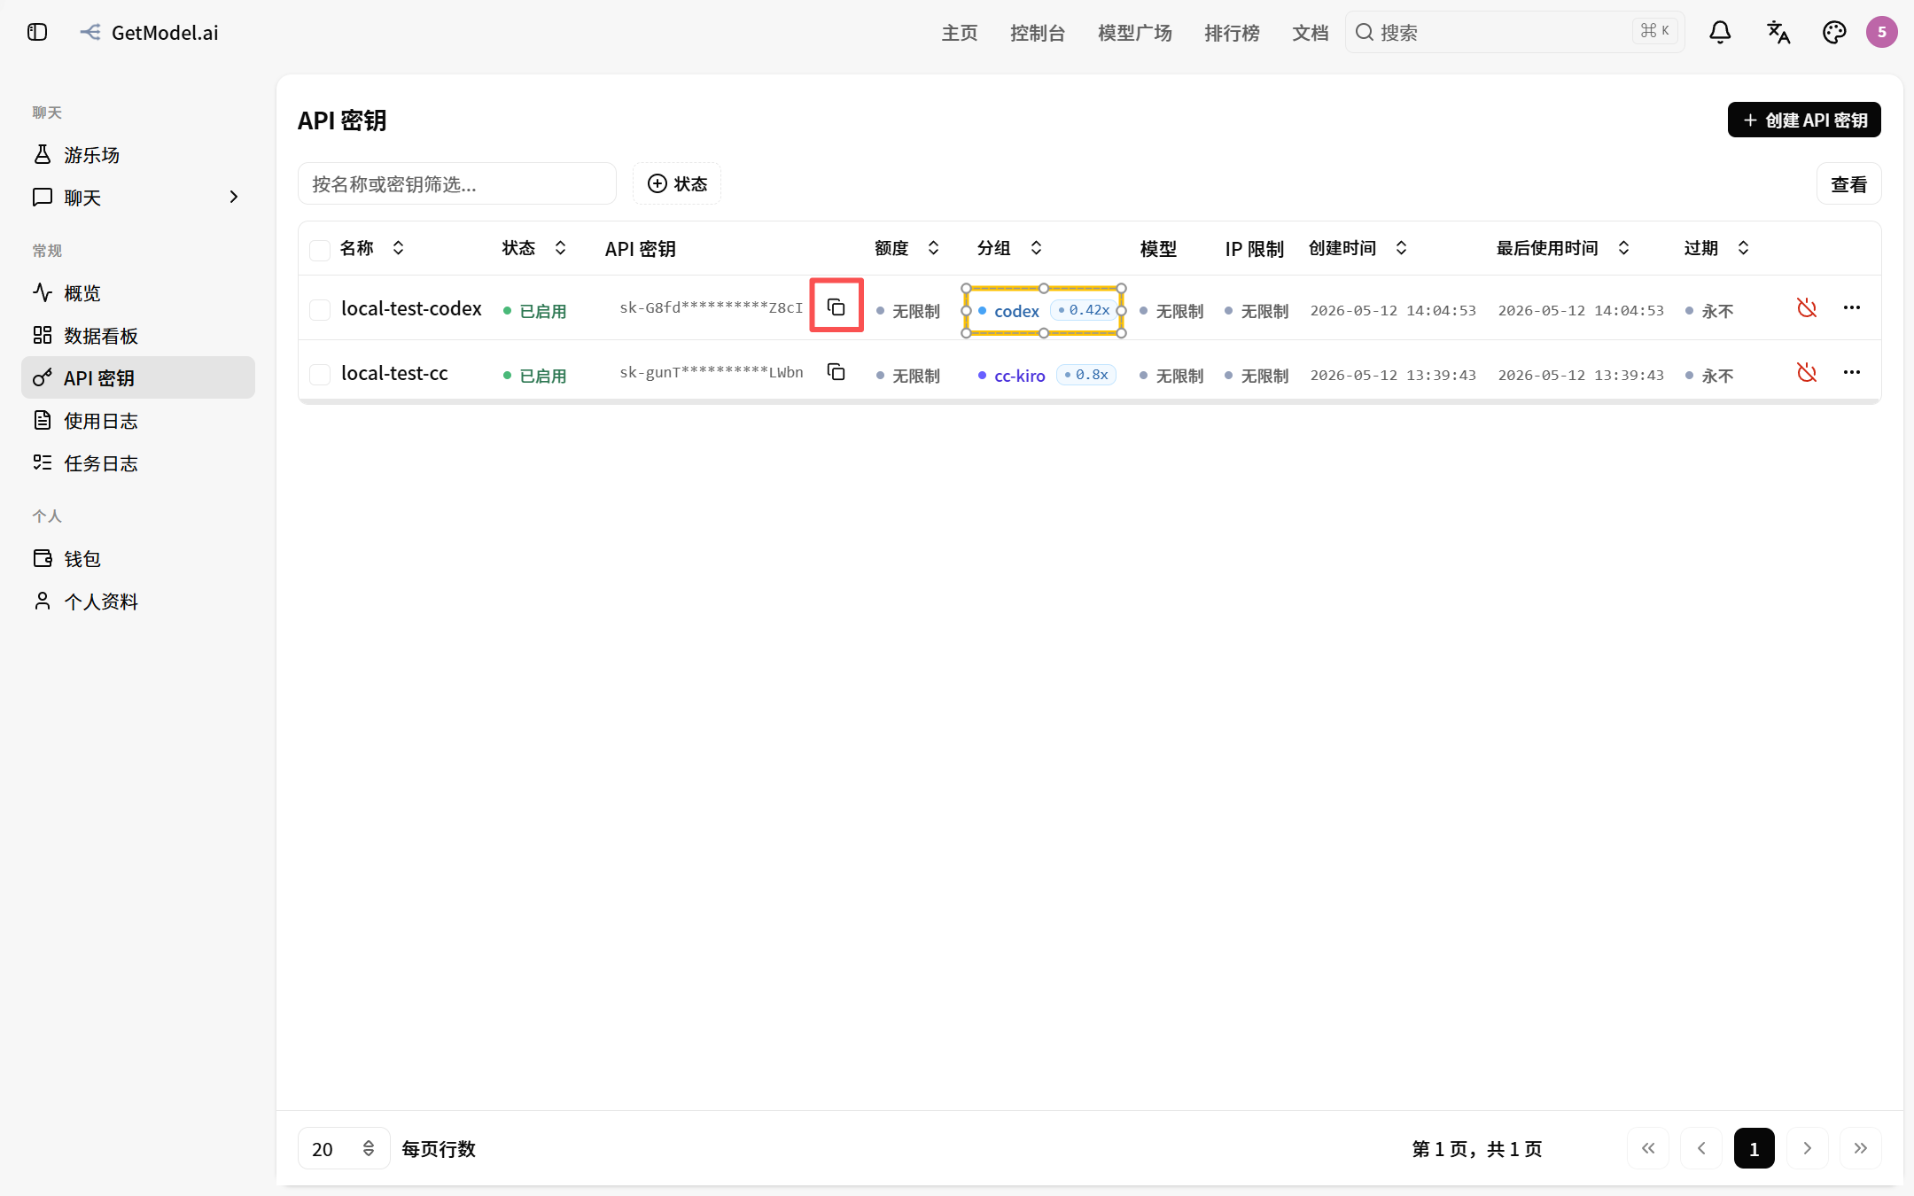Screen dimensions: 1914x1196
Task: Go to previous page
Action: click(x=1701, y=1148)
